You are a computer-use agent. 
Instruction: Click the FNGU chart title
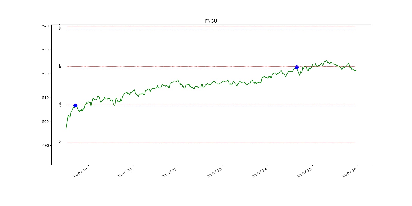[x=211, y=21]
